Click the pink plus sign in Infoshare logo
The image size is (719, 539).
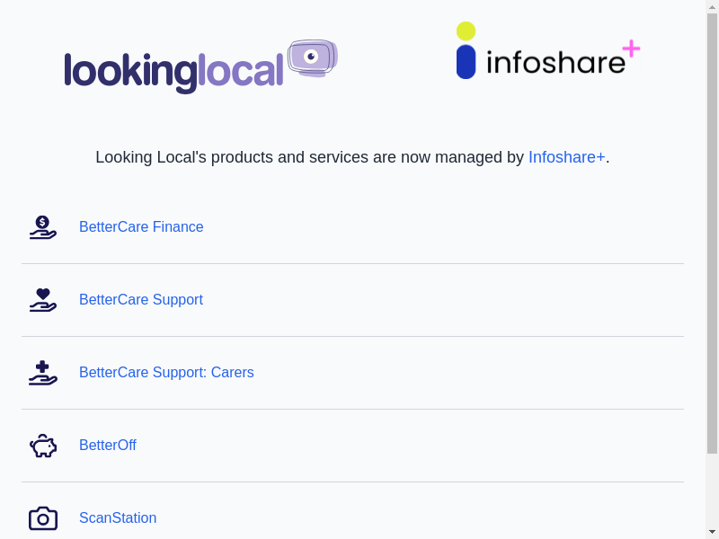631,49
